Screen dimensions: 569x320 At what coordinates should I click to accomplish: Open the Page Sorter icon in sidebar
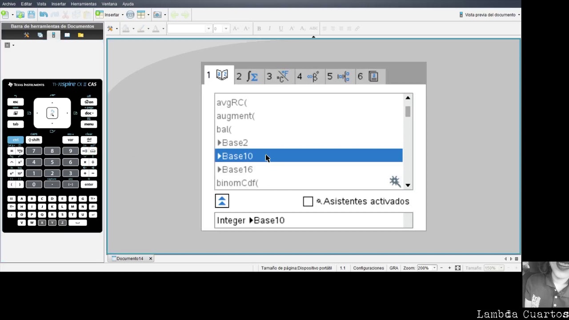[40, 35]
